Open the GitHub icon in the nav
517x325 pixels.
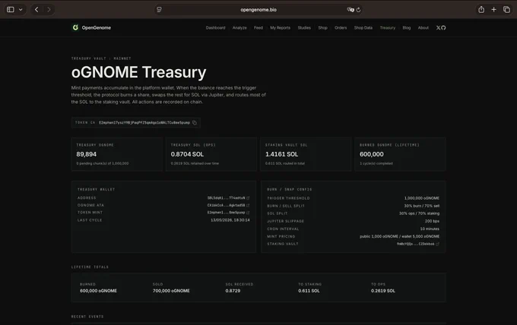(x=443, y=27)
